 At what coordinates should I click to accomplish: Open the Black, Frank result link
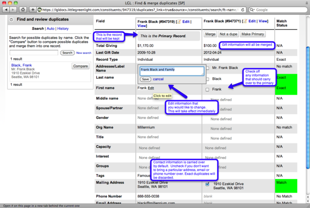(21, 65)
